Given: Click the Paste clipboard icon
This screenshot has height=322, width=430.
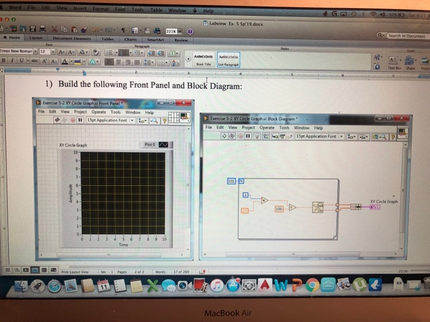Looking at the screenshot, I should click(74, 29).
